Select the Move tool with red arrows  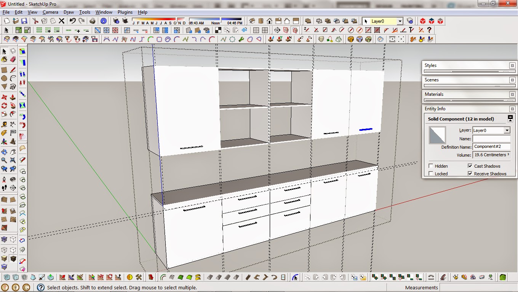(x=4, y=97)
